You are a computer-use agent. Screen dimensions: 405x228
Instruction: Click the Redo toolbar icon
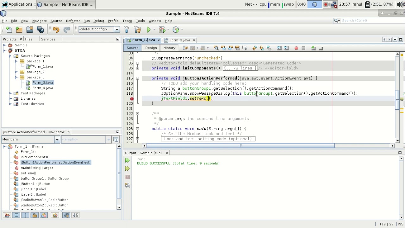[66, 29]
